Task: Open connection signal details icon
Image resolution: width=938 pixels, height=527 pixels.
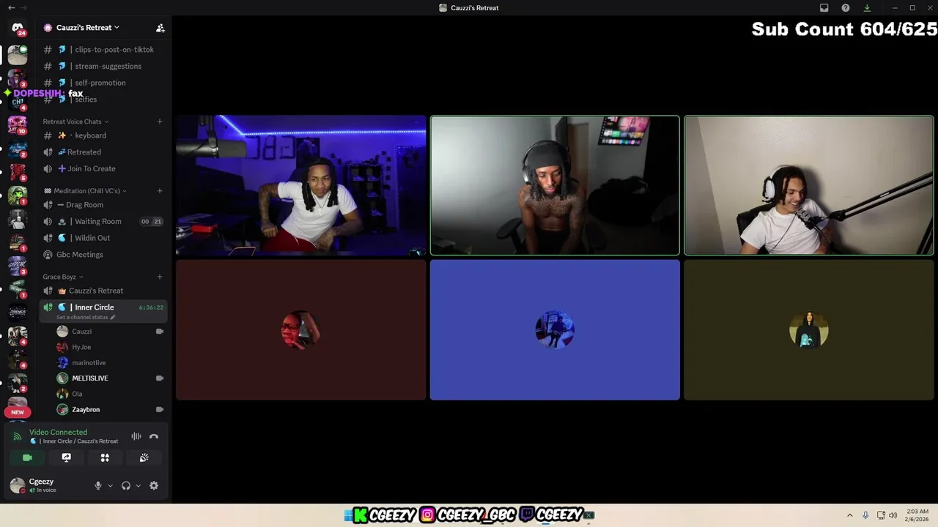Action: pyautogui.click(x=17, y=436)
